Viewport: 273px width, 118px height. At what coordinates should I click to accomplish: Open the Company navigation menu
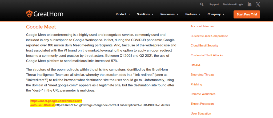[x=216, y=14]
